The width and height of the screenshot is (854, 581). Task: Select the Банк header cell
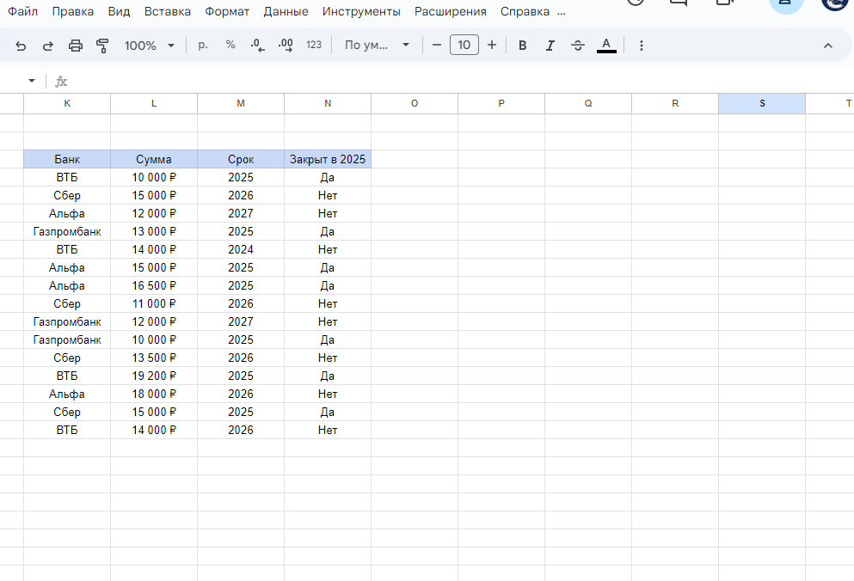pyautogui.click(x=67, y=160)
